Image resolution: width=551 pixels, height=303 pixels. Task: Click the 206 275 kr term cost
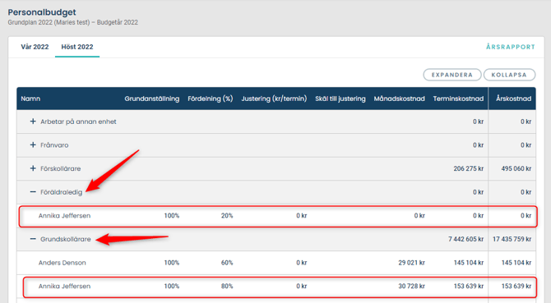click(x=469, y=168)
